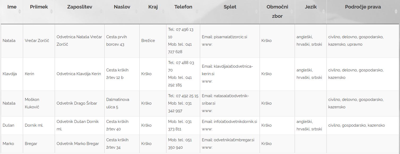This screenshot has height=154, width=400.
Task: Click the Ime column header label
Action: click(x=12, y=7)
